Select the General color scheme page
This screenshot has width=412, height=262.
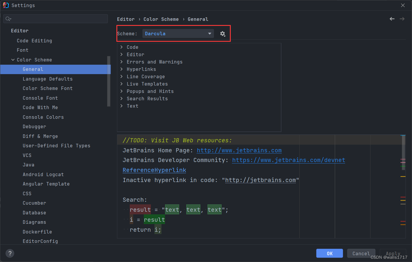click(55, 69)
